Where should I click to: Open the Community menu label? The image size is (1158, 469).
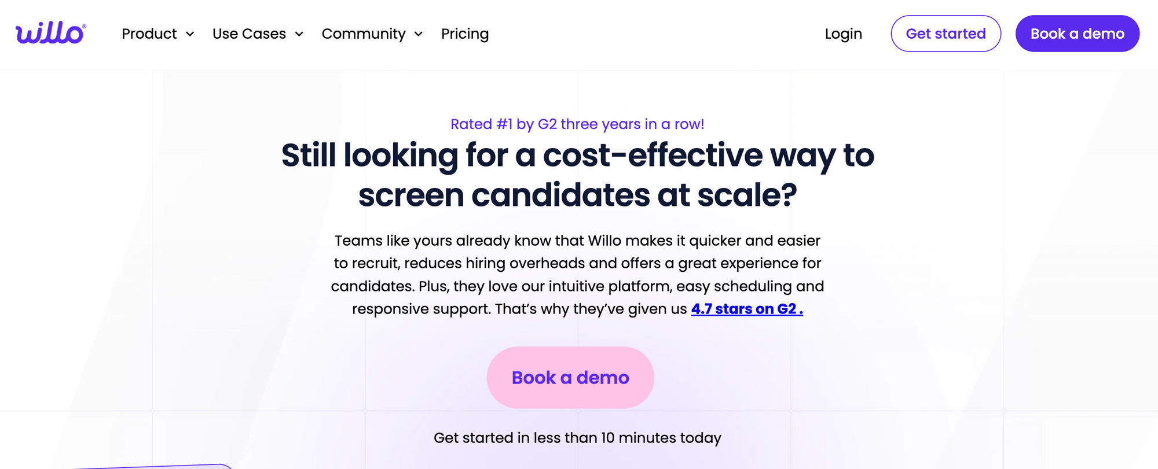pyautogui.click(x=364, y=34)
